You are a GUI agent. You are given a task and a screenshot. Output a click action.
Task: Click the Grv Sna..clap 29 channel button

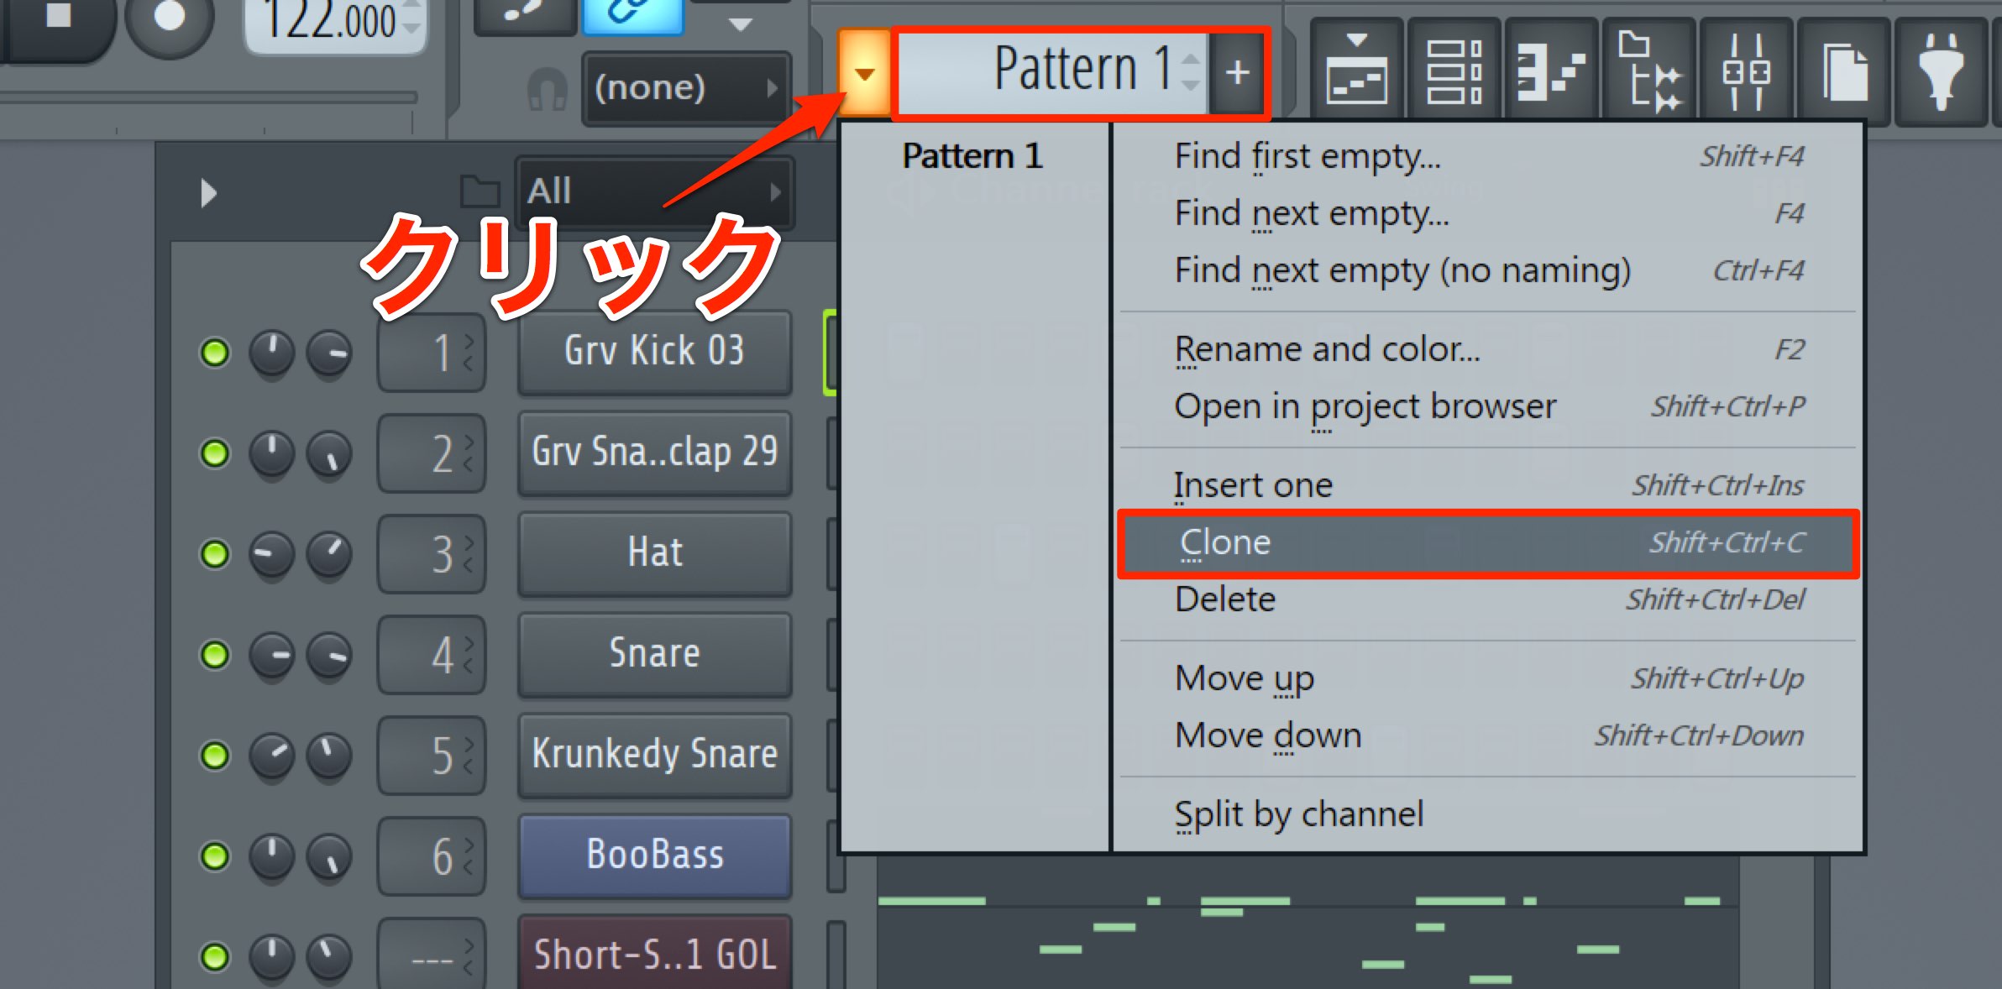(654, 453)
